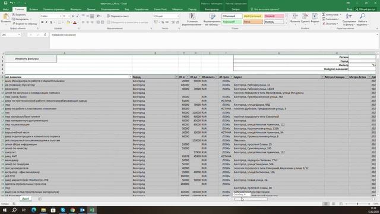Open Общий доступ sharing button
This screenshot has height=214, width=380.
365,10
